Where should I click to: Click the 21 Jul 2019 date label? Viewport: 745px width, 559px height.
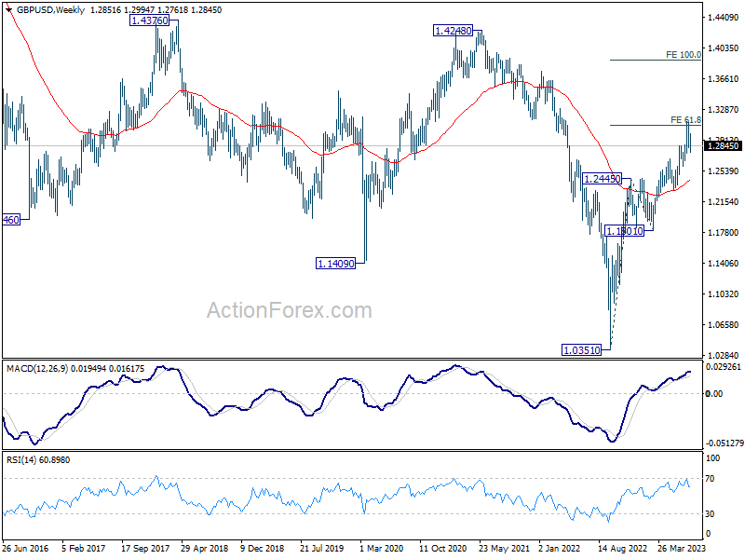point(321,549)
